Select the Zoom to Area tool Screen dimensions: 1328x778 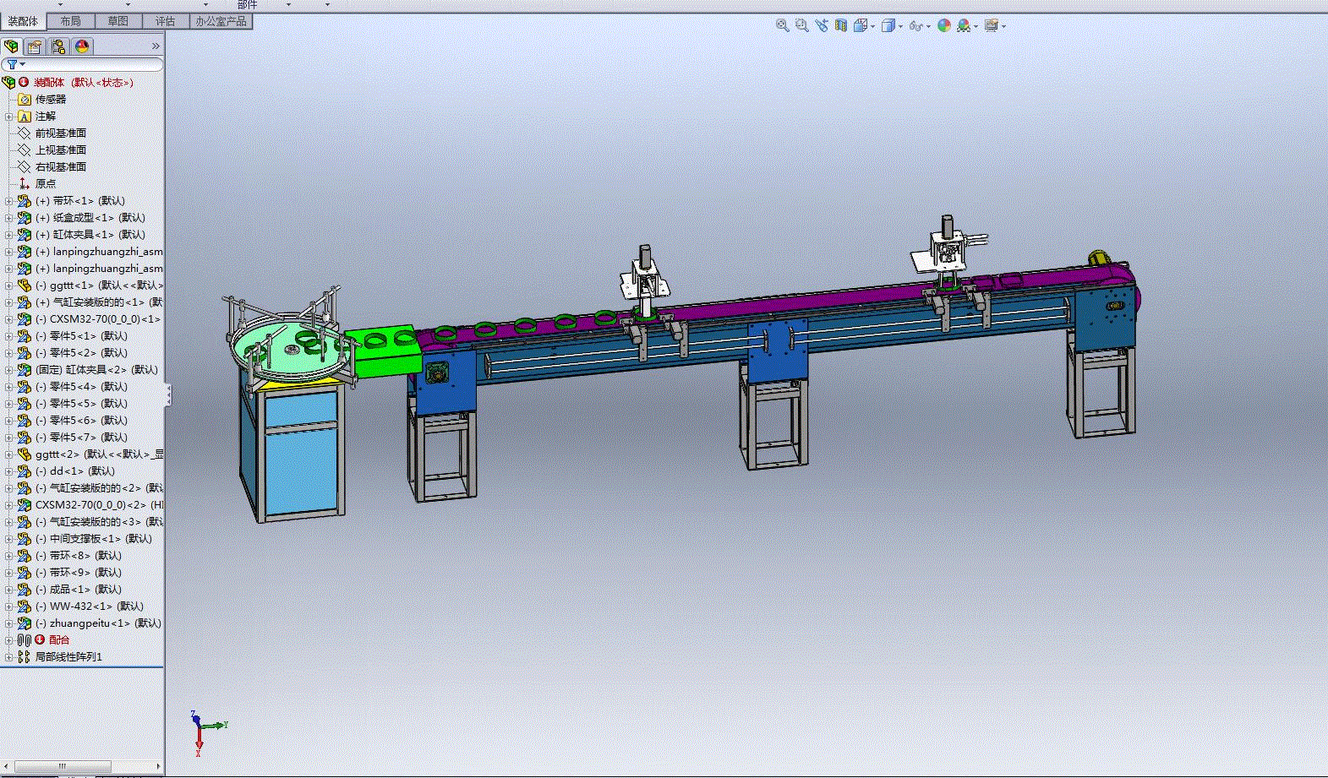coord(802,26)
